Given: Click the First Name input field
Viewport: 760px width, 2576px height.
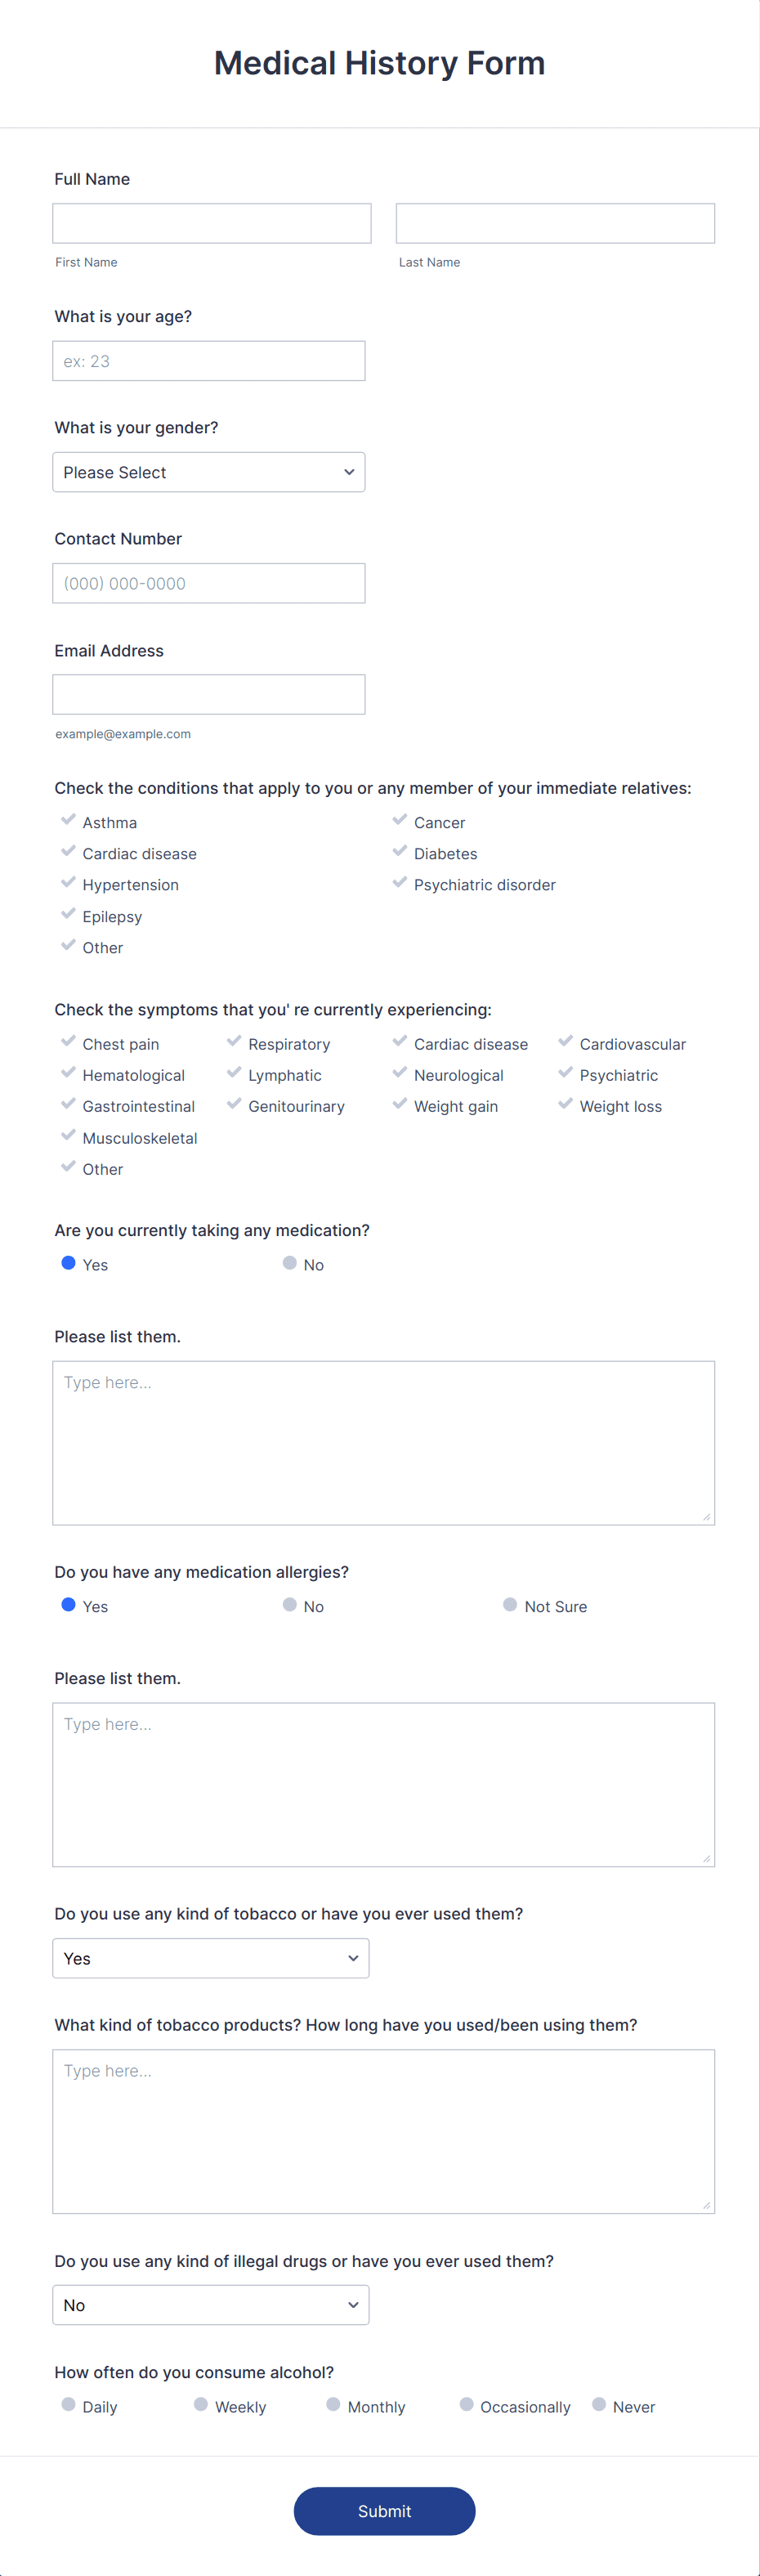Looking at the screenshot, I should (211, 222).
